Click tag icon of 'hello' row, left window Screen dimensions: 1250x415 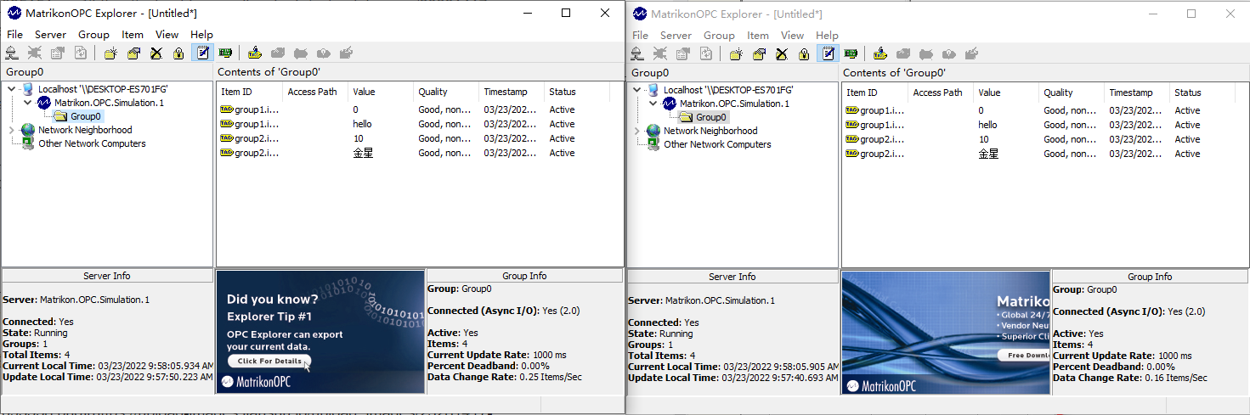pyautogui.click(x=226, y=124)
